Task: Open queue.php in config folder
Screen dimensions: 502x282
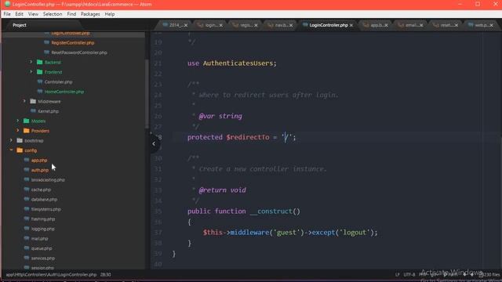Action: [x=42, y=248]
